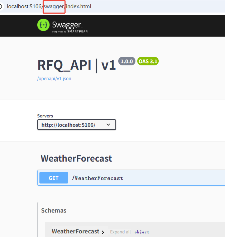Expand the GET /WeatherForecast operation
The width and height of the screenshot is (225, 237).
[131, 178]
